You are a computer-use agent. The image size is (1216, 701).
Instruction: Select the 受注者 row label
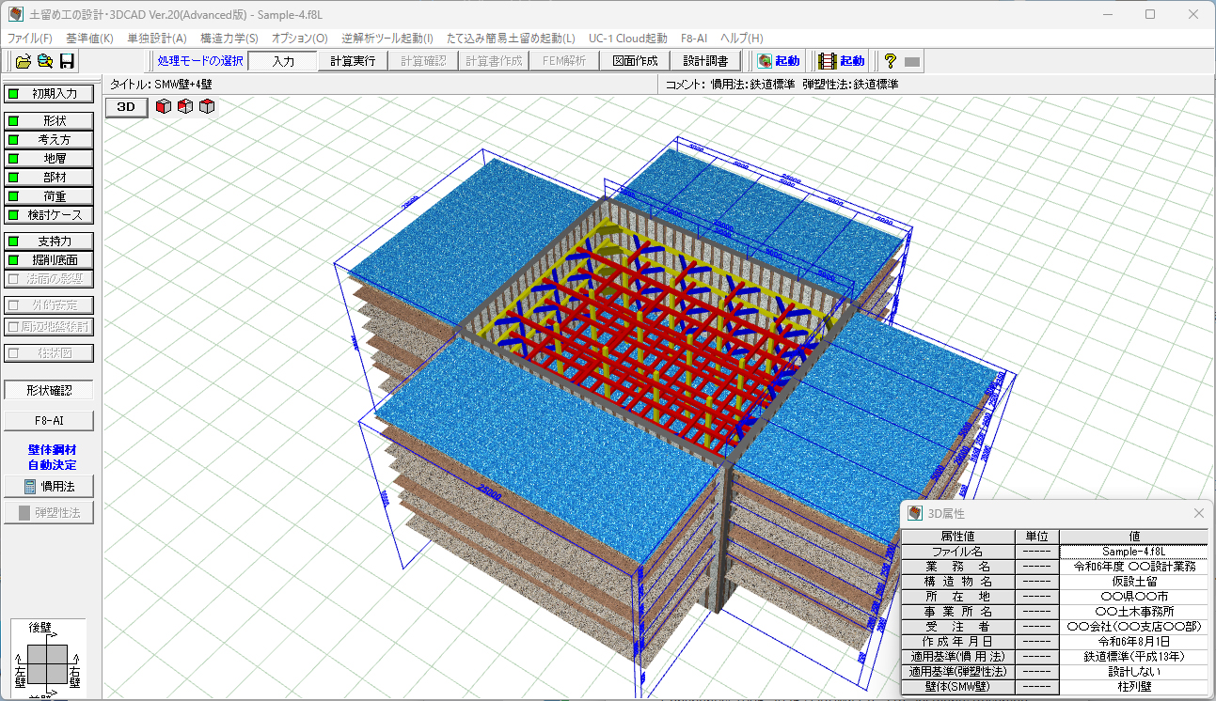958,627
